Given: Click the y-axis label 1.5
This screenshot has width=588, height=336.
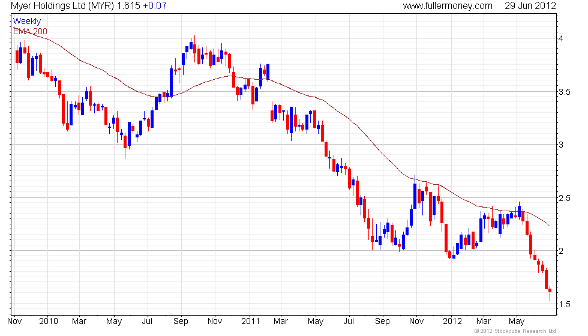Looking at the screenshot, I should pos(565,304).
